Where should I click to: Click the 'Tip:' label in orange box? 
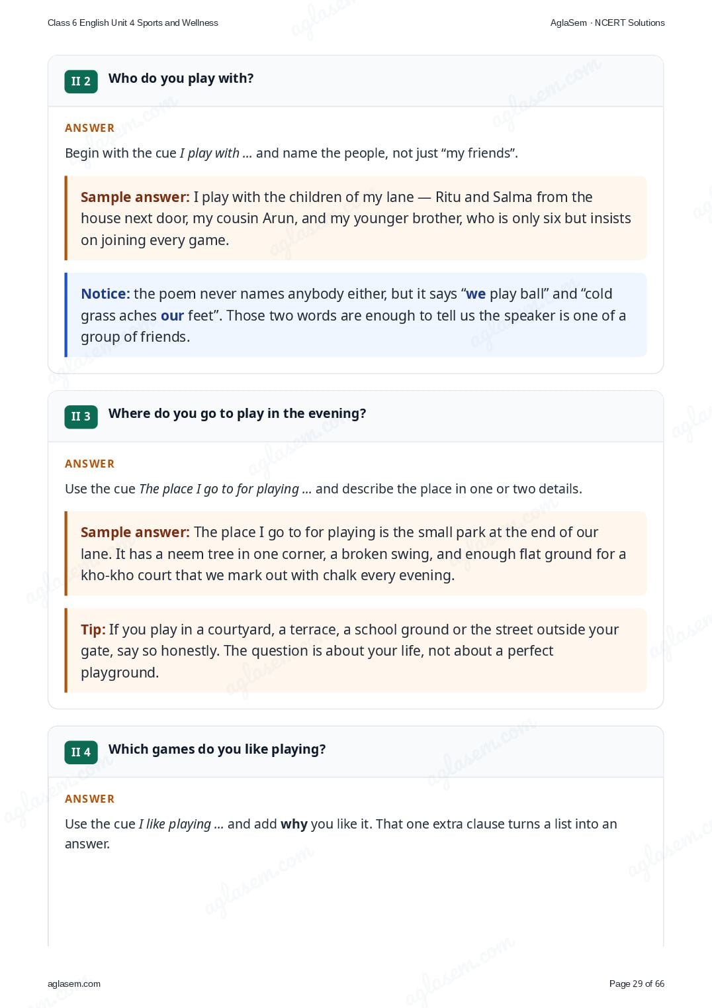[x=93, y=629]
